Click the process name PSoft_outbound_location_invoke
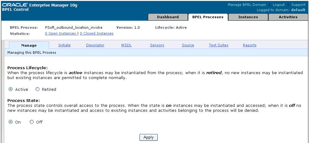The height and width of the screenshot is (143, 309). tap(74, 27)
